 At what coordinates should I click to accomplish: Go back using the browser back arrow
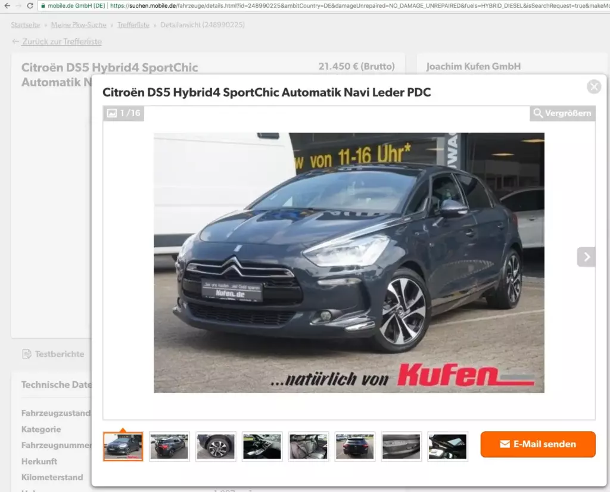7,5
